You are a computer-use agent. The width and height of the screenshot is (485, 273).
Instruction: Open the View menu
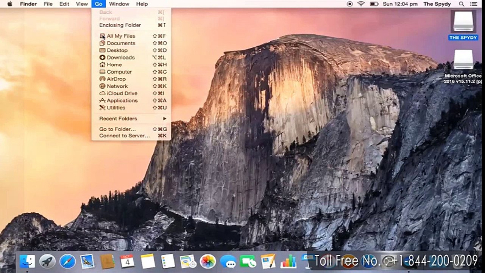point(82,4)
